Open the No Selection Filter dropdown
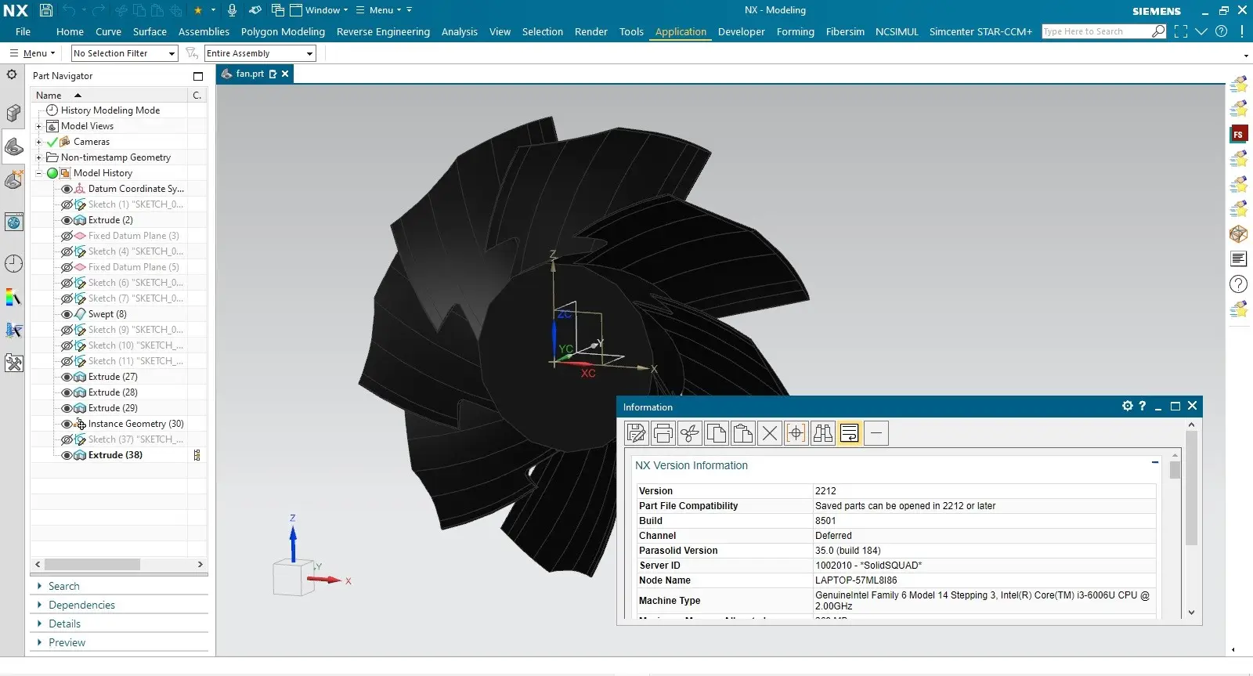 click(125, 53)
